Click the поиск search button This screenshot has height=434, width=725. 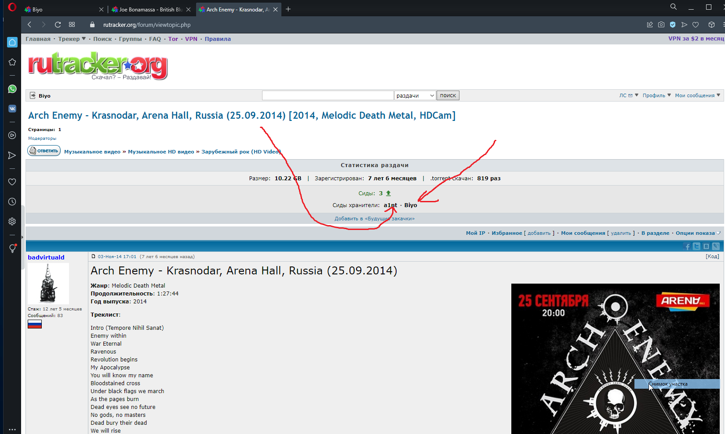coord(448,95)
